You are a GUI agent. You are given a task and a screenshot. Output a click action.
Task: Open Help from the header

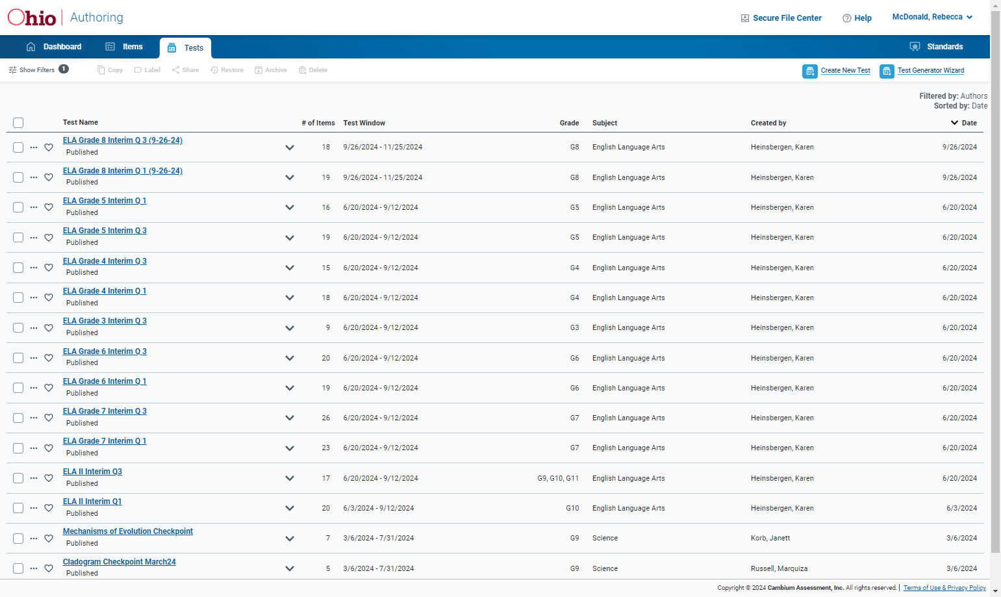pyautogui.click(x=857, y=18)
